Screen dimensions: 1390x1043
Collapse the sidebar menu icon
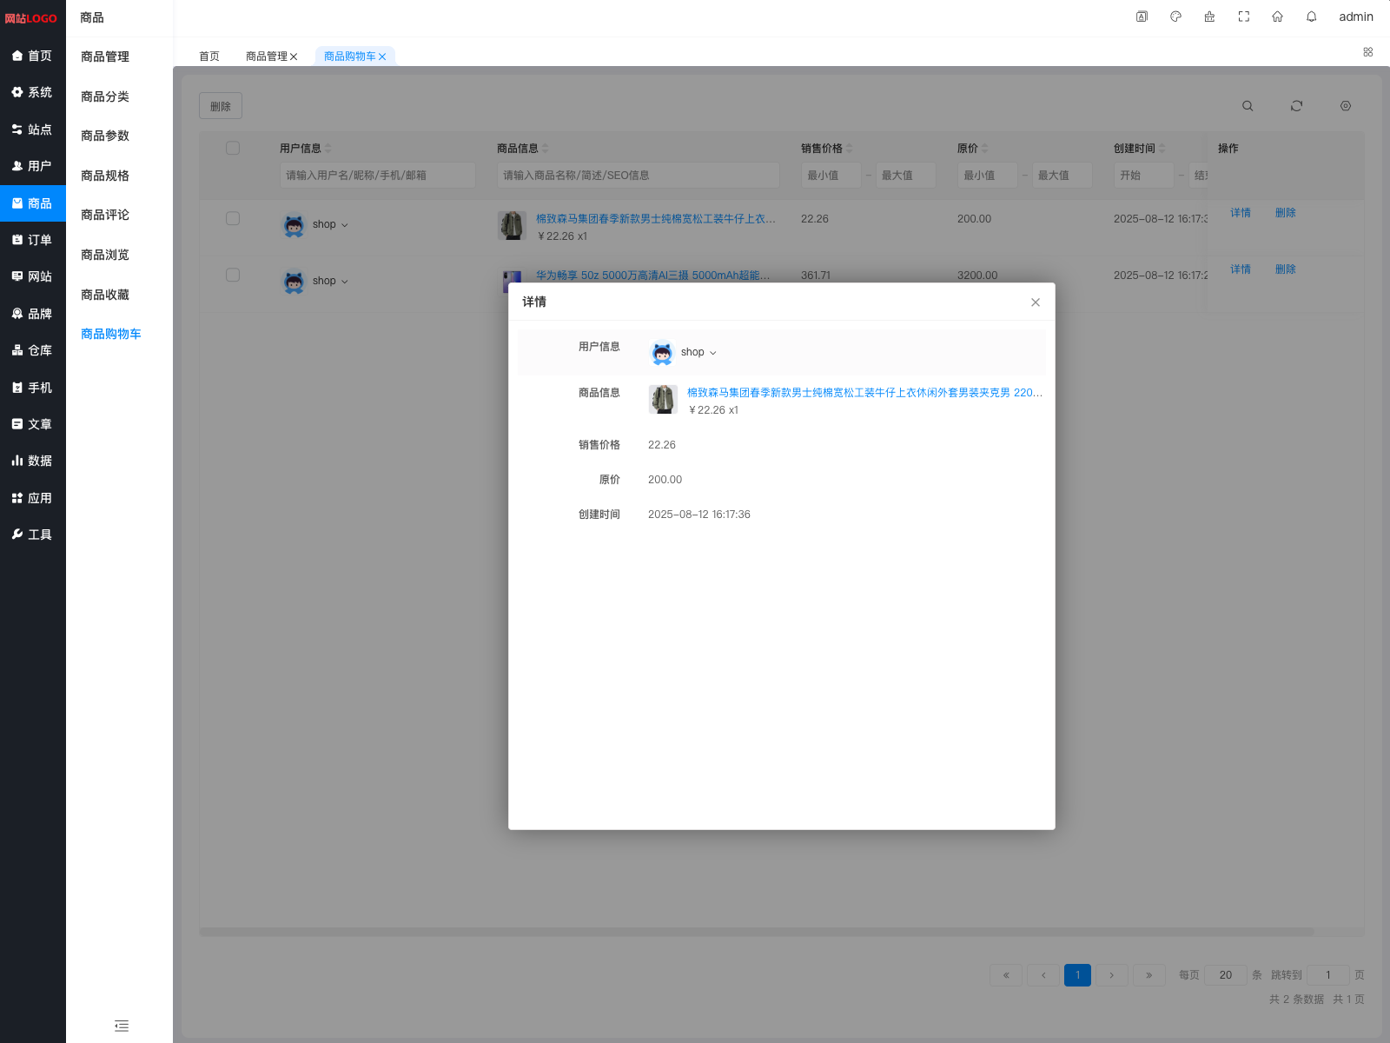click(x=122, y=1026)
